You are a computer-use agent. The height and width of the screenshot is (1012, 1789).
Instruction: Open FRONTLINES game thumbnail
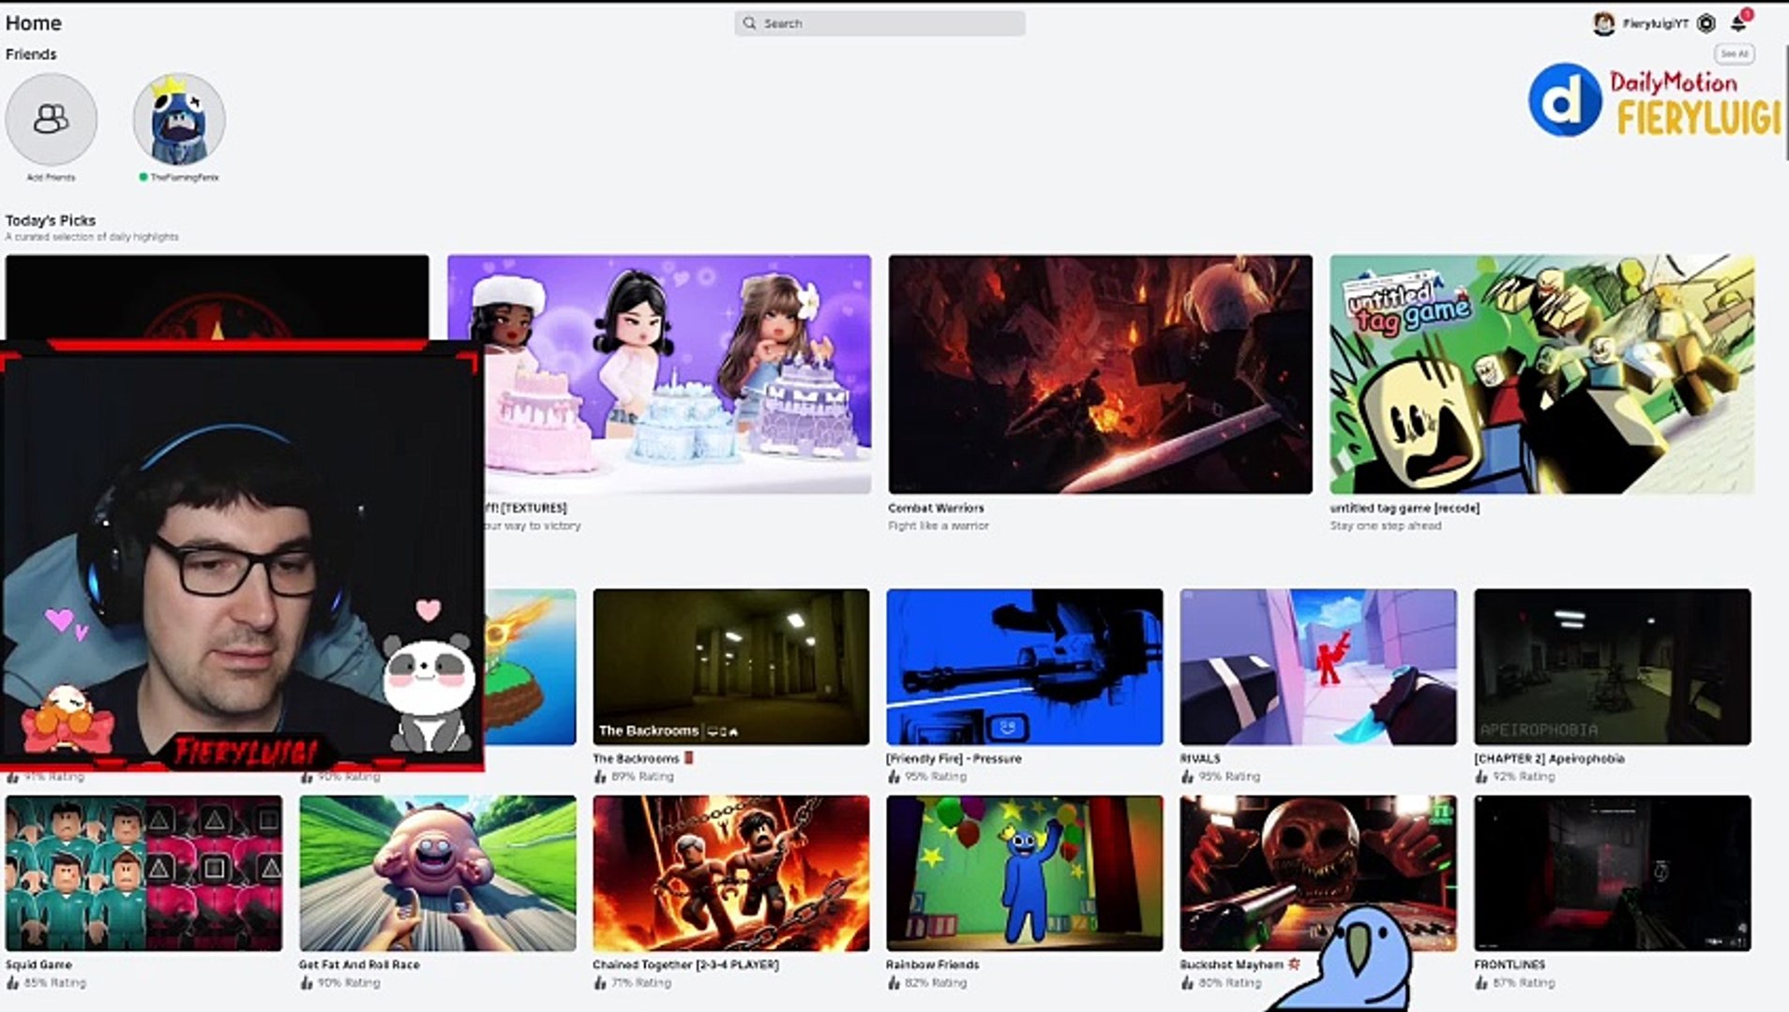1612,873
